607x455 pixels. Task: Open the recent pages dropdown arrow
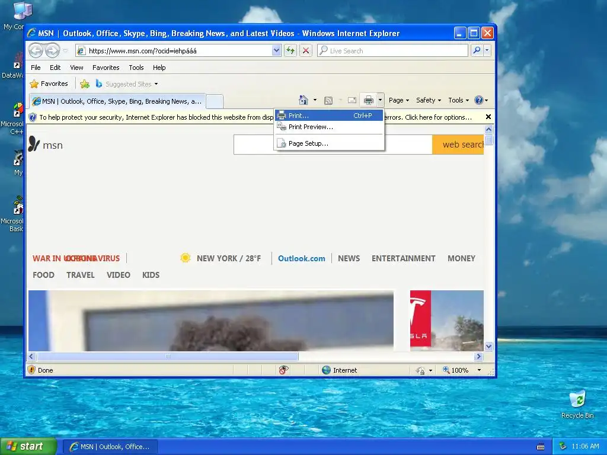point(65,51)
